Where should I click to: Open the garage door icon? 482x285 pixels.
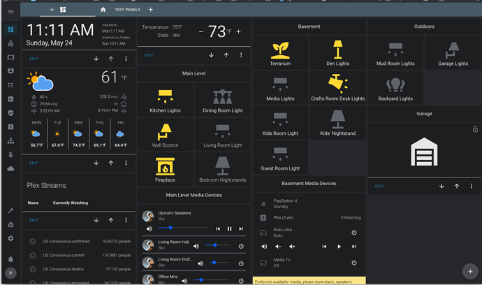pos(424,152)
